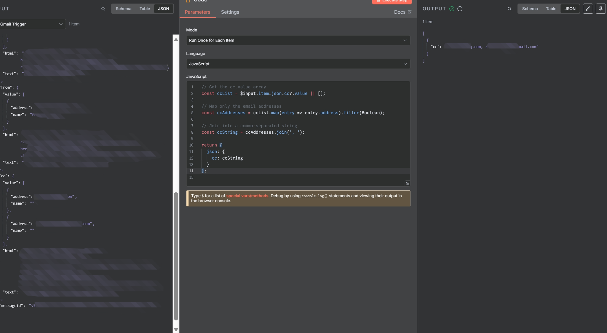Click the green output success checkmark icon
The width and height of the screenshot is (607, 333).
click(452, 9)
